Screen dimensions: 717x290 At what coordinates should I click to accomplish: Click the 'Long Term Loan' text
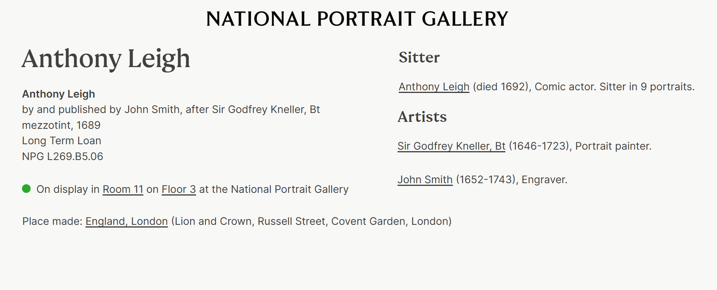pyautogui.click(x=61, y=141)
